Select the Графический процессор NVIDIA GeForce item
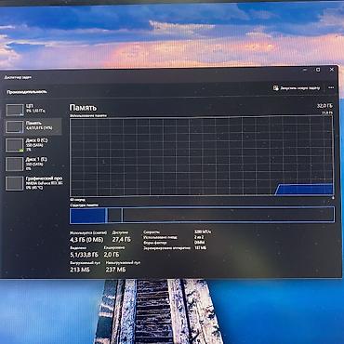344x344 pixels. point(33,183)
